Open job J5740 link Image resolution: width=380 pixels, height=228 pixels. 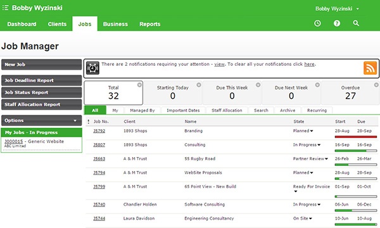pyautogui.click(x=99, y=205)
